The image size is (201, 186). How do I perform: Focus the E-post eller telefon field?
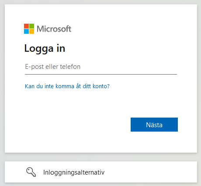pos(101,67)
